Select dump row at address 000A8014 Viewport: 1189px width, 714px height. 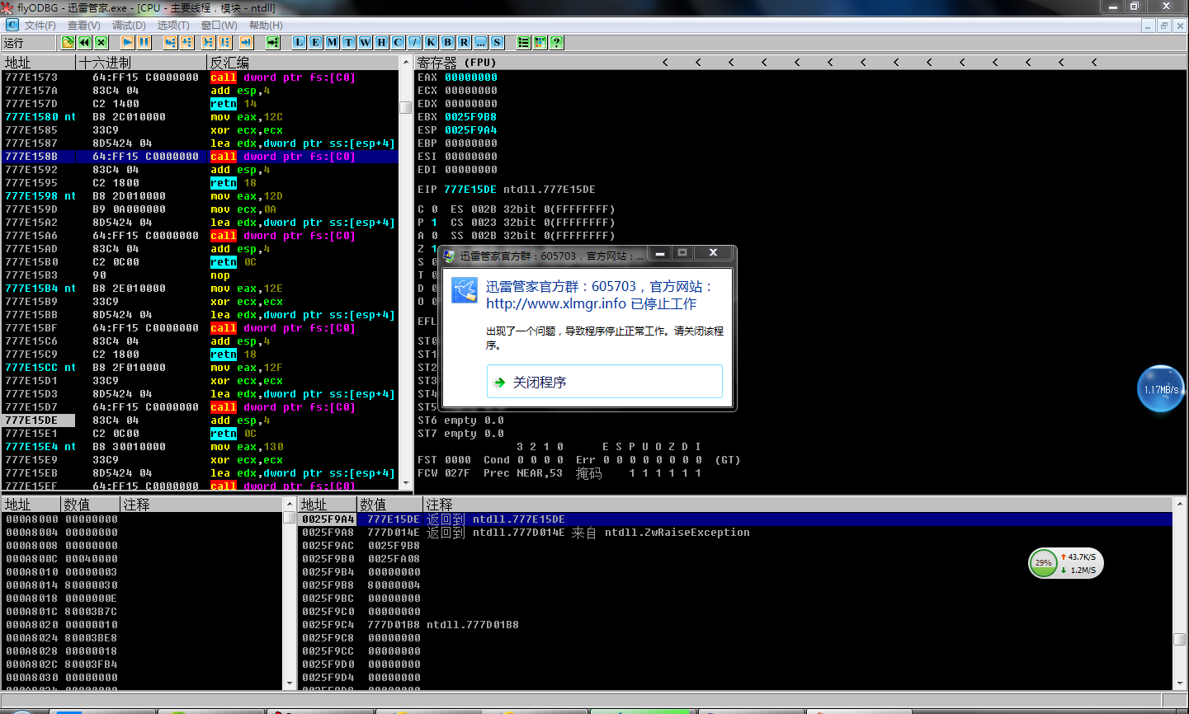tap(143, 585)
